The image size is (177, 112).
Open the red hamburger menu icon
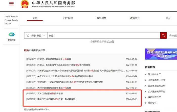[x=11, y=4]
